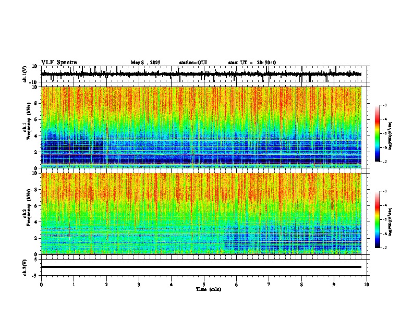413x319 pixels.
Task: Click the "7" tick on the time axis
Action: pos(269,285)
